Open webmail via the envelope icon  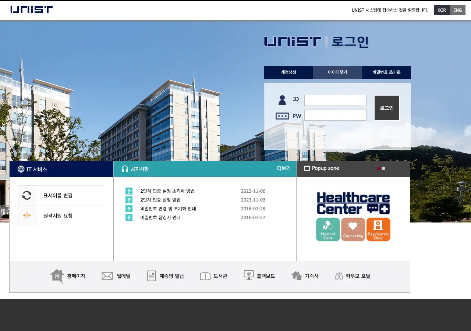107,276
